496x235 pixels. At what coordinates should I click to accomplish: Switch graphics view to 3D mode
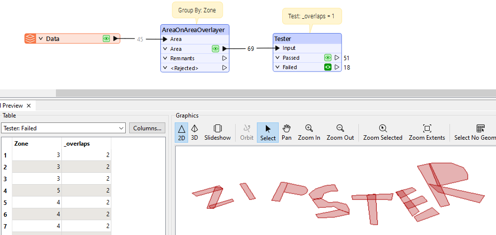[x=195, y=132]
